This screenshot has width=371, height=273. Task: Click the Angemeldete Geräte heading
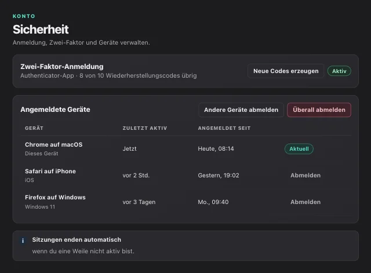(55, 110)
